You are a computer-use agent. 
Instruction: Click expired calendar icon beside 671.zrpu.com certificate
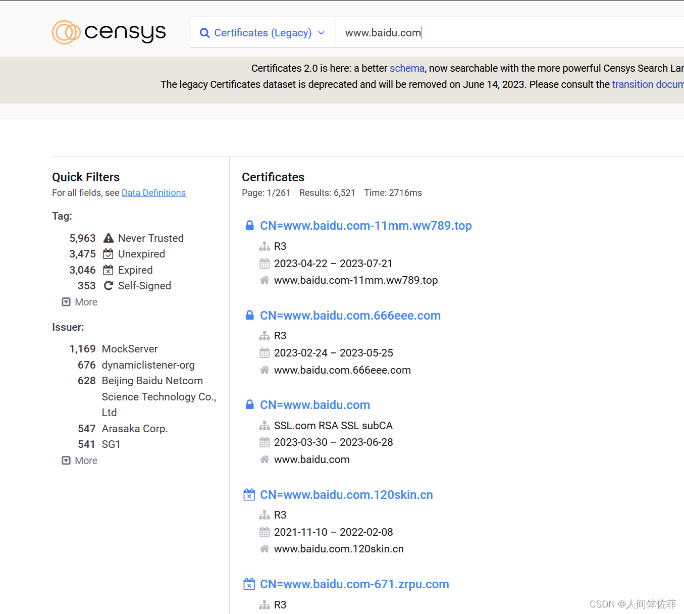[249, 584]
